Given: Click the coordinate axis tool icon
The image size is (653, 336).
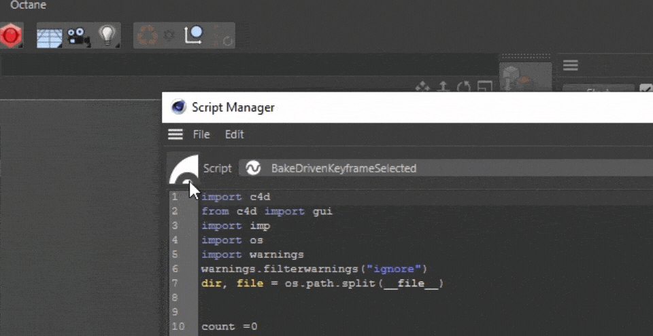Looking at the screenshot, I should [x=193, y=35].
